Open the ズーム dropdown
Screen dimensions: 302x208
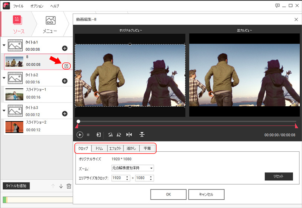133,168
